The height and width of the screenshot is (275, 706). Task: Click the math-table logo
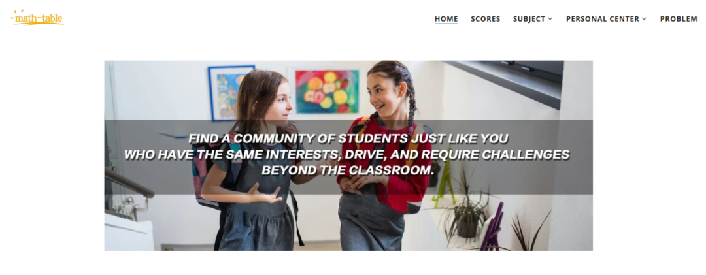pyautogui.click(x=38, y=18)
